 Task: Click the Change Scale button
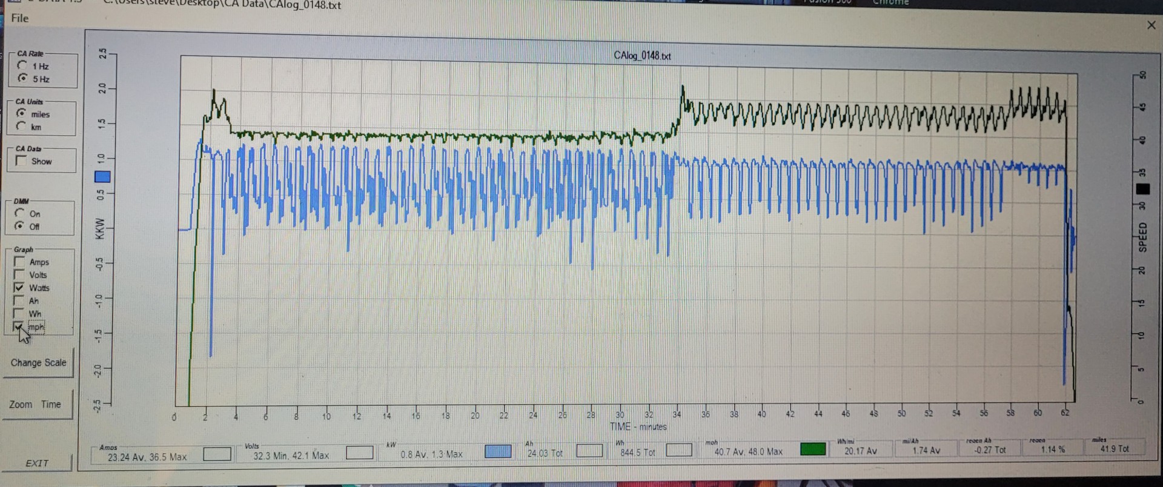click(38, 363)
